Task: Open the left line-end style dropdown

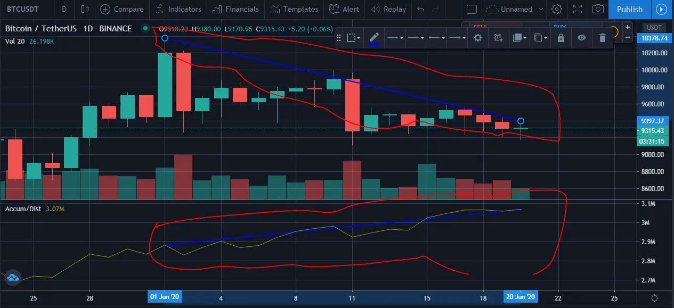Action: tap(436, 38)
